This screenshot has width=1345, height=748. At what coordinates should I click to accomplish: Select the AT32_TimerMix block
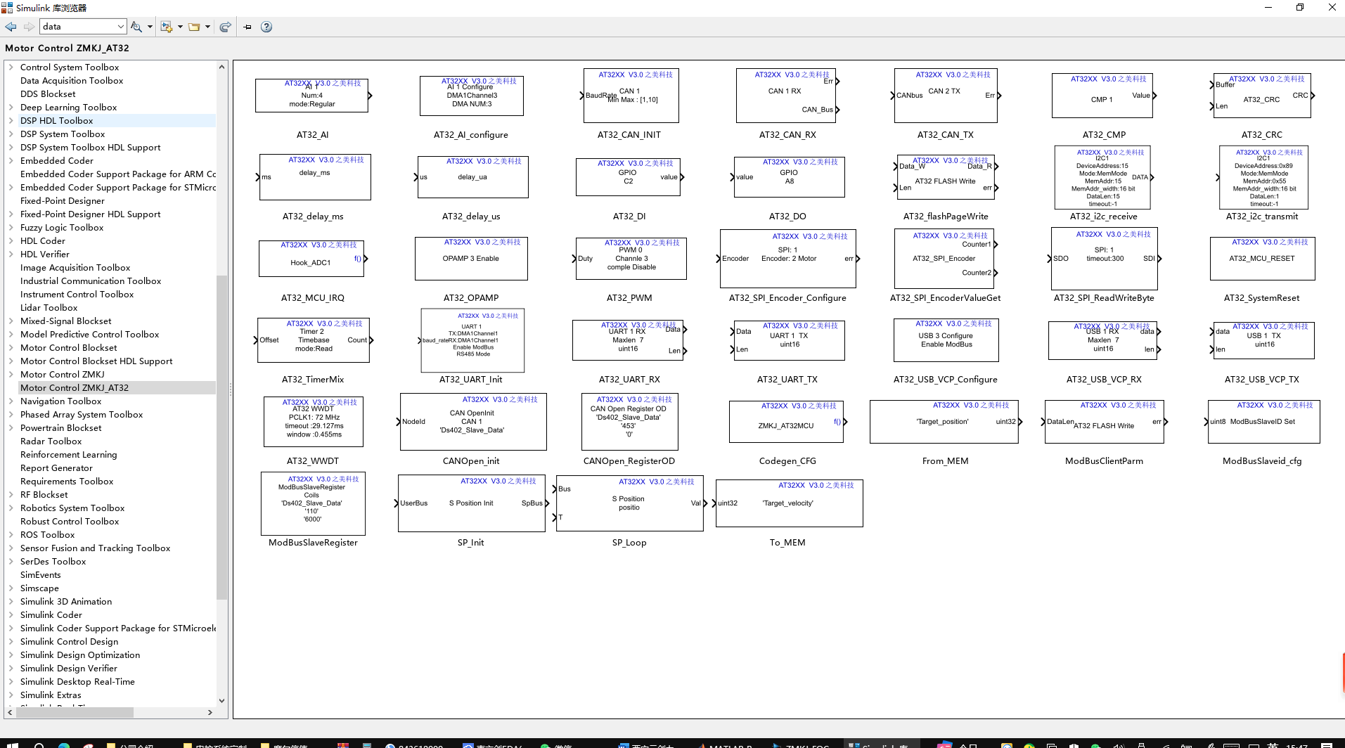click(314, 340)
